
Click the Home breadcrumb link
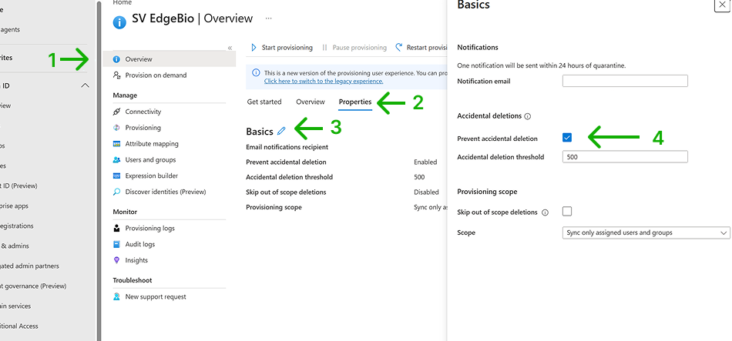coord(123,2)
